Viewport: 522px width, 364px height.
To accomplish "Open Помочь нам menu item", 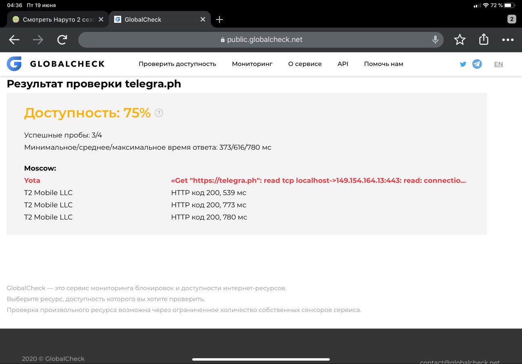I will (x=384, y=64).
